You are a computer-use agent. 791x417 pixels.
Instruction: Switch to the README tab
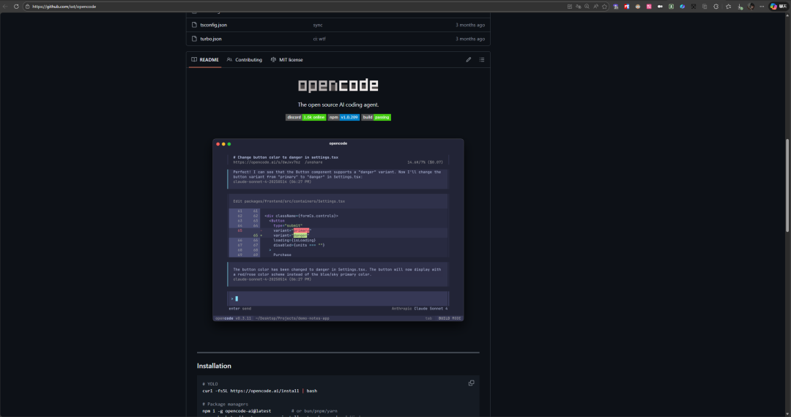coord(205,59)
